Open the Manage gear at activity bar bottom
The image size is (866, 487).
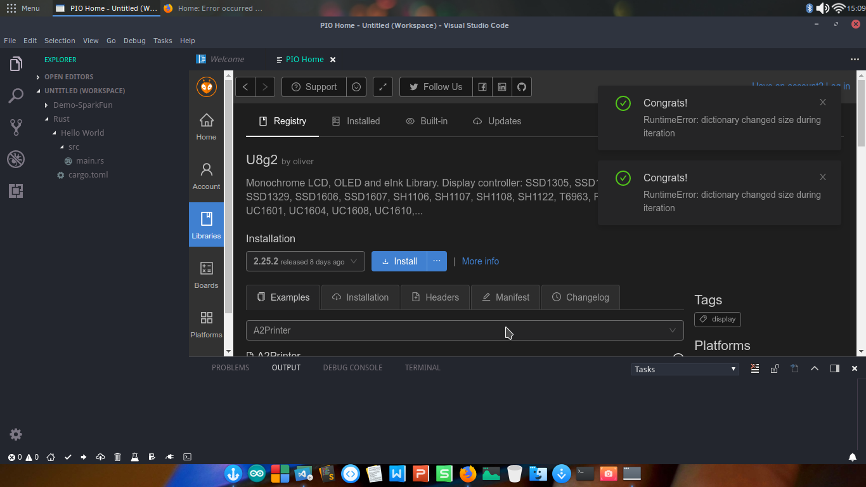(x=16, y=434)
